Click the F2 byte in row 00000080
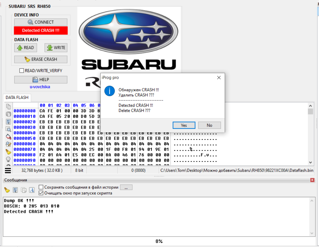The height and width of the screenshot is (247, 319). click(42, 155)
